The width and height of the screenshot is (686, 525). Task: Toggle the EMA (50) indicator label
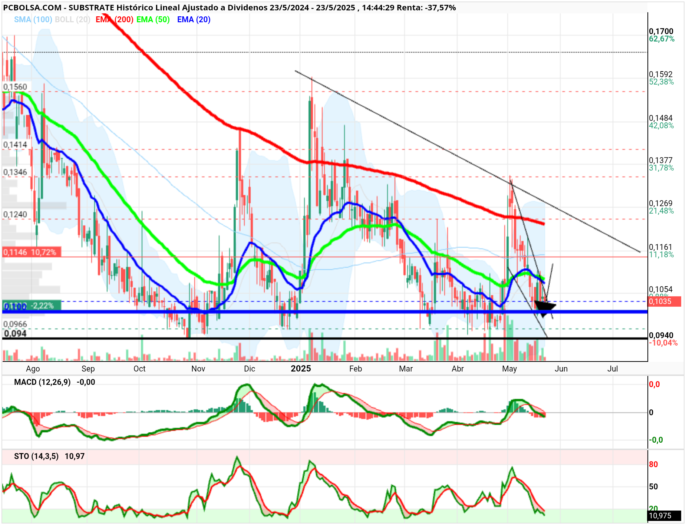click(153, 20)
